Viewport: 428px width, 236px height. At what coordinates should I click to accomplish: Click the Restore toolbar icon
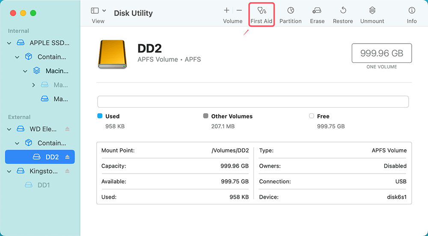[x=343, y=15]
